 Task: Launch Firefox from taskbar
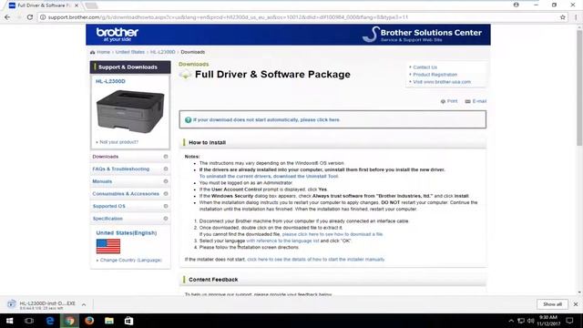click(x=89, y=321)
